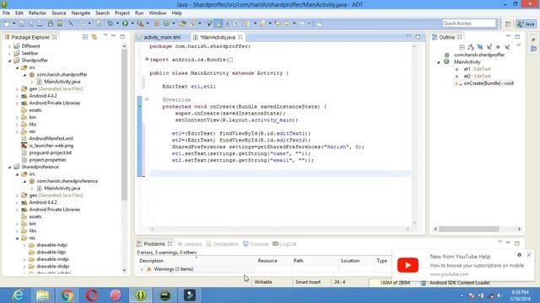This screenshot has height=303, width=540.
Task: Toggle Hide Local Types in Outline
Action: click(x=507, y=47)
